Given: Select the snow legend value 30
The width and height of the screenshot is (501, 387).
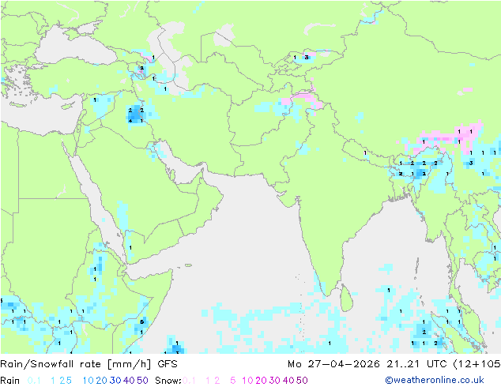Looking at the screenshot, I should 275,381.
